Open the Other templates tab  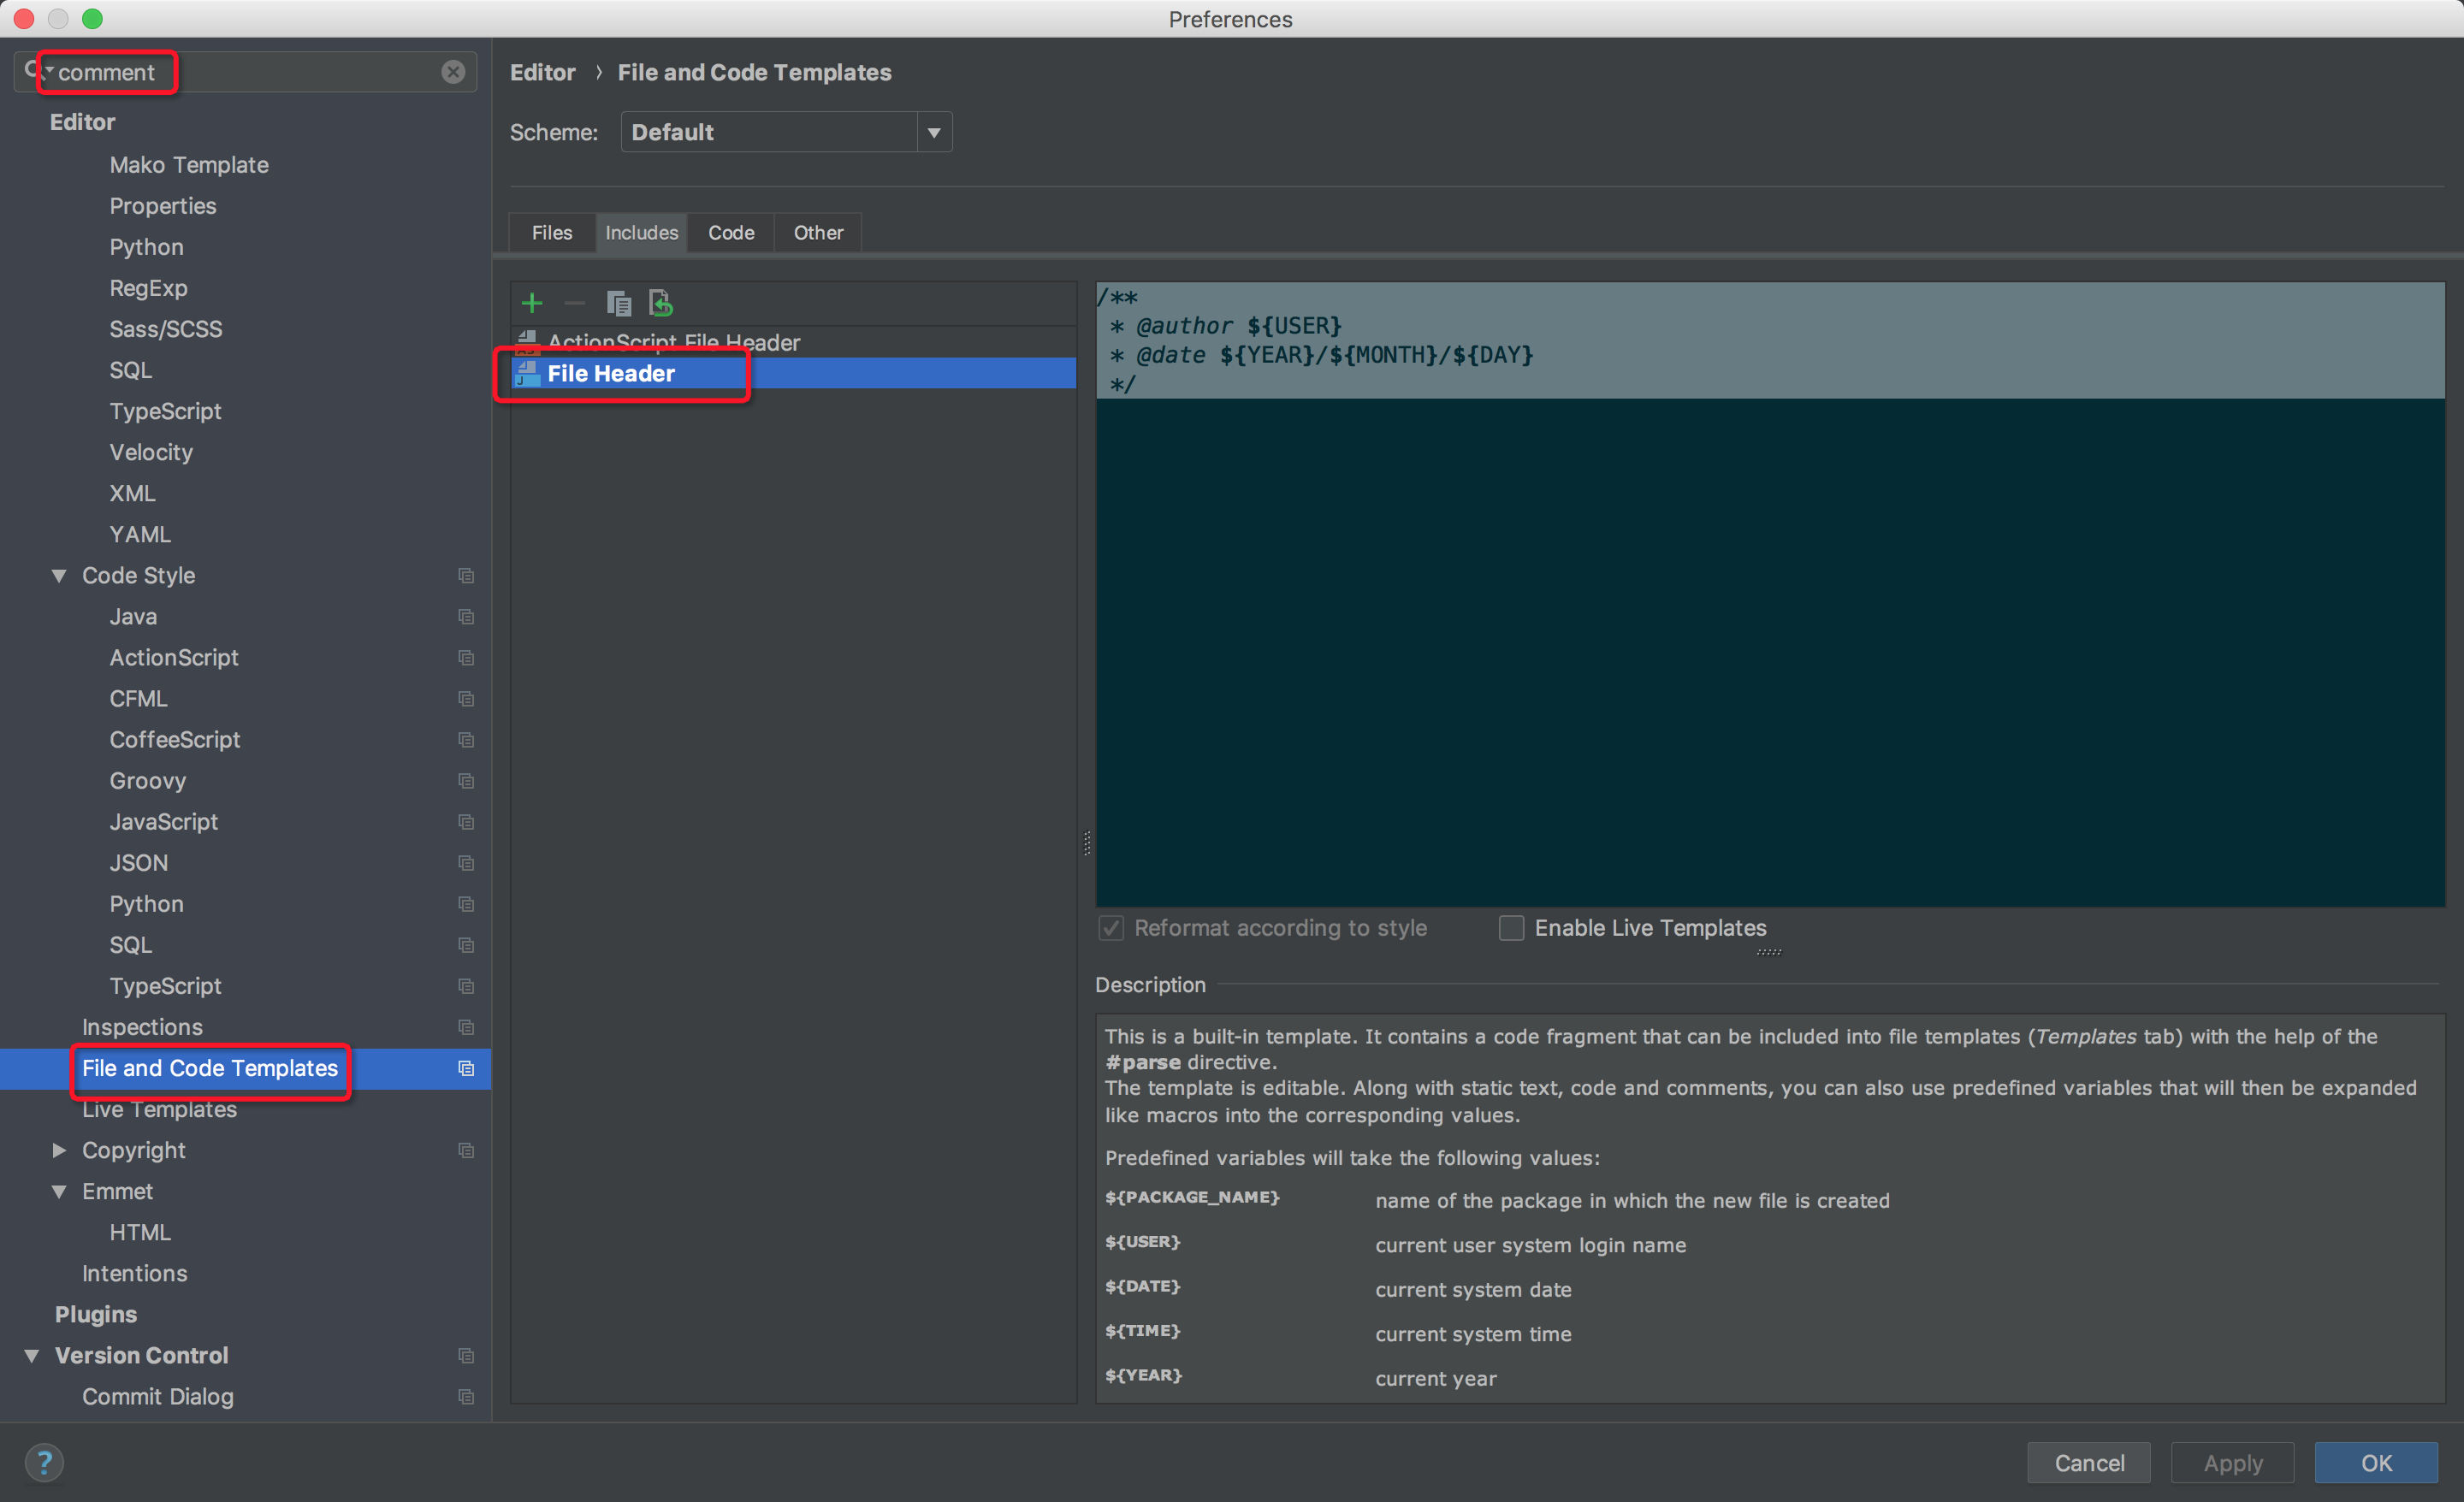(817, 233)
